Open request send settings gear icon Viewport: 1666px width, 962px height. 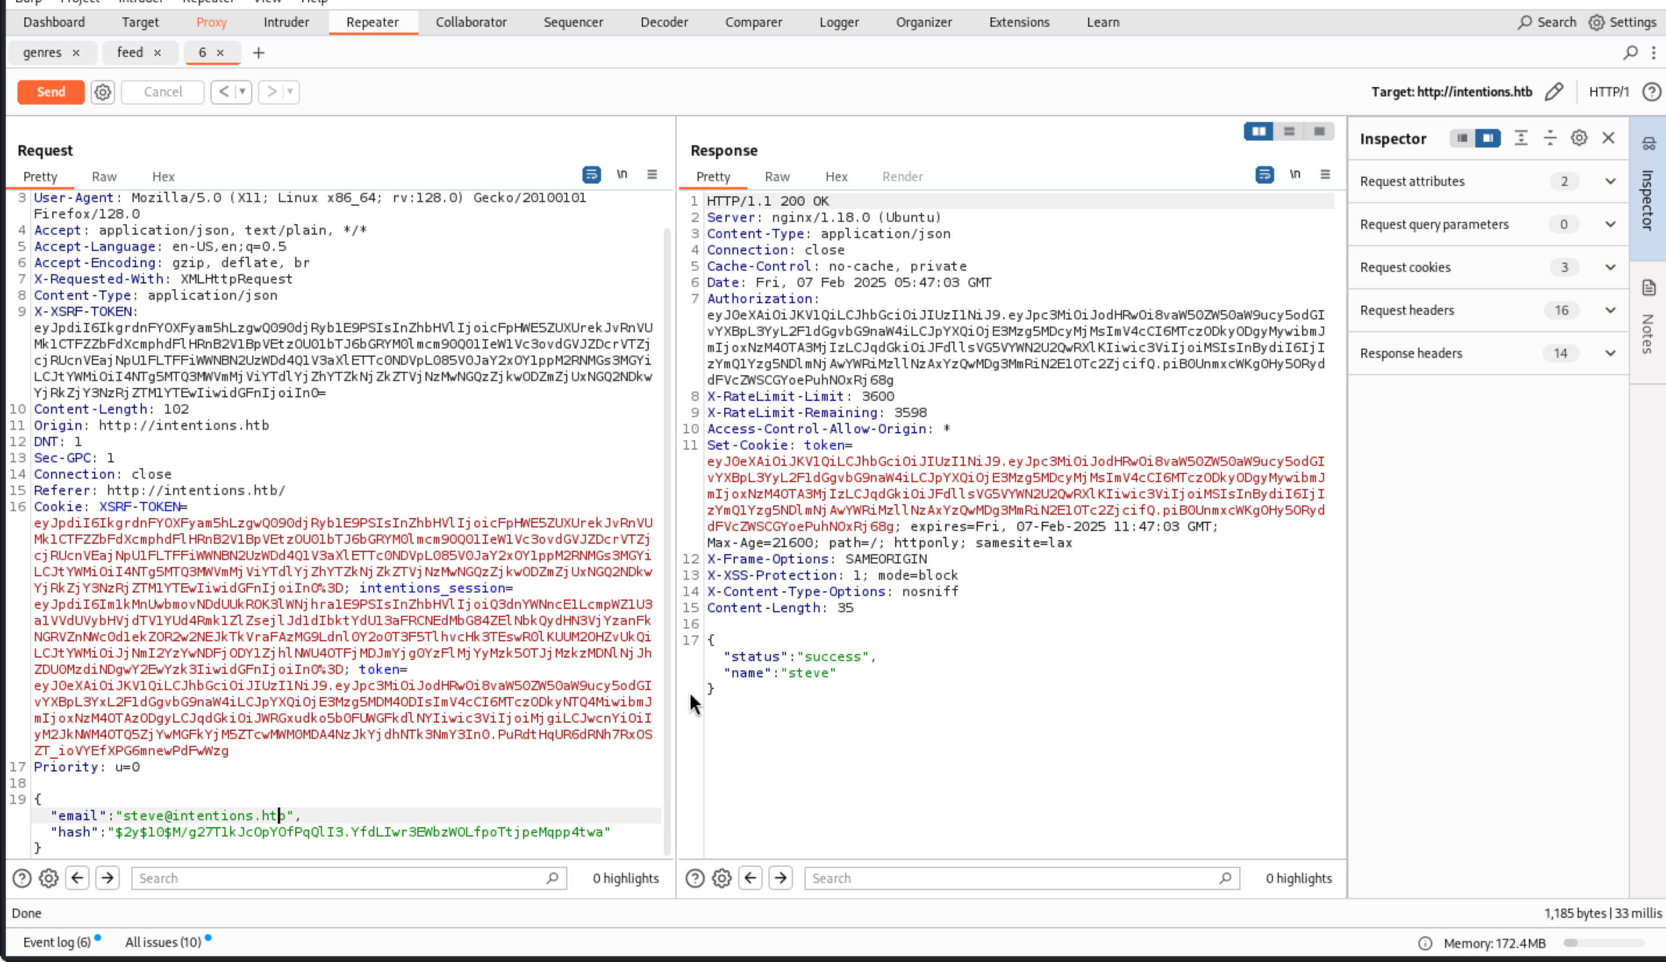pos(102,92)
